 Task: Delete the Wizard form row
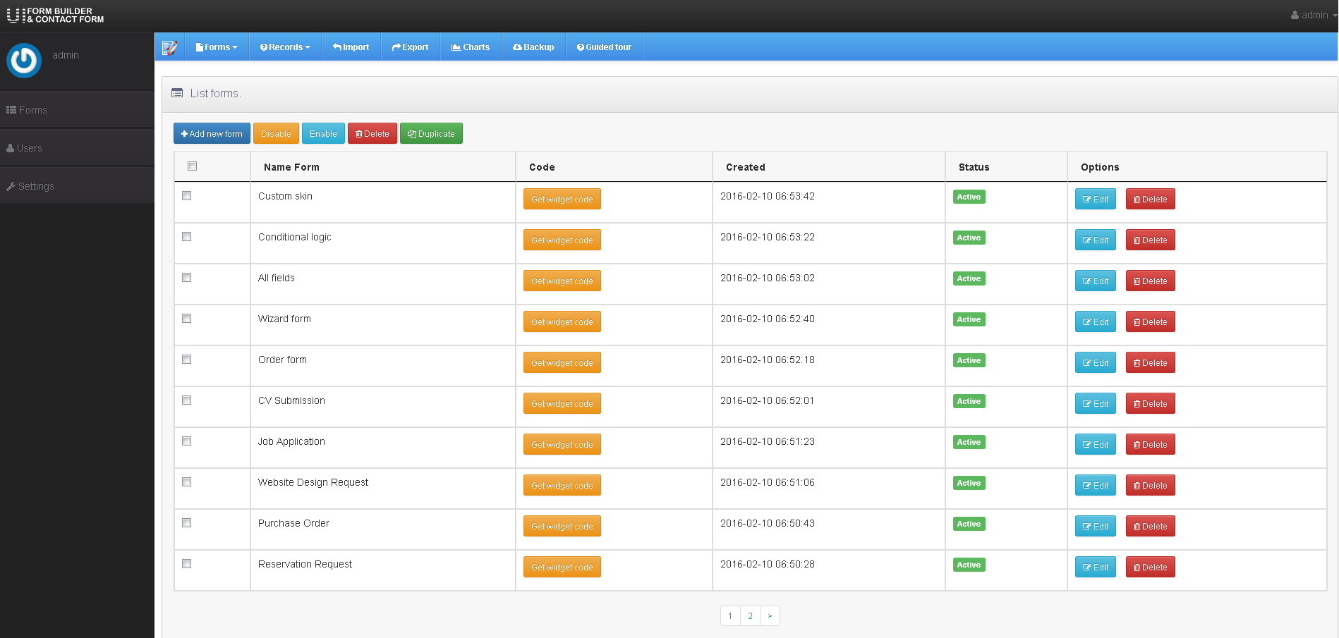pos(1151,322)
